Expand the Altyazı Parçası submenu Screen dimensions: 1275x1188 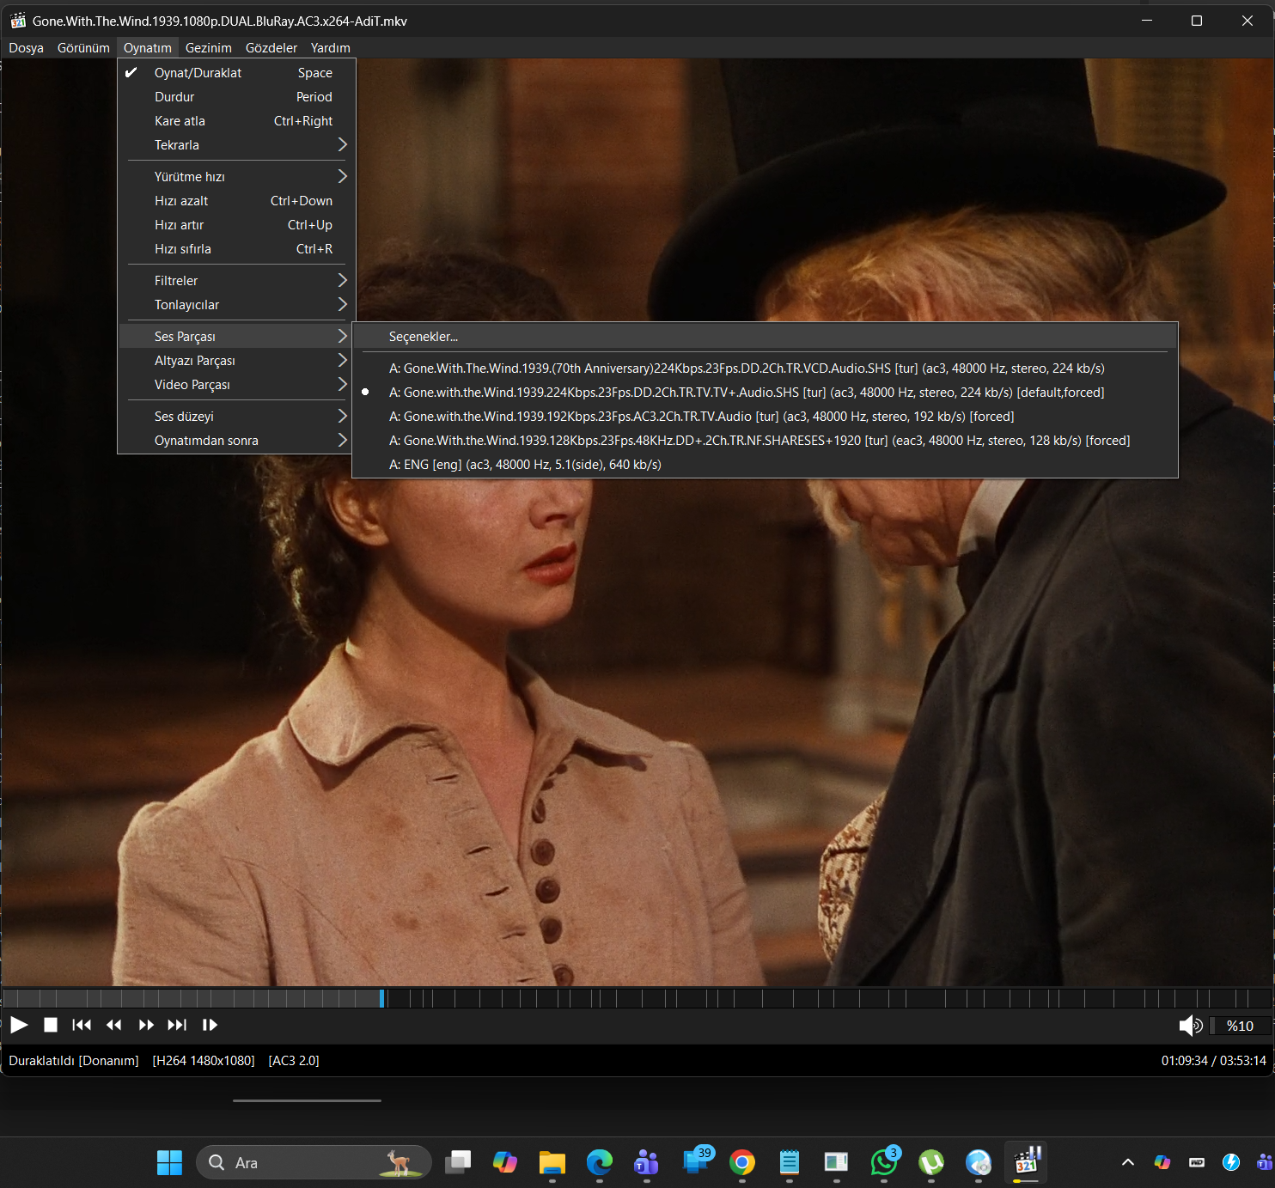coord(237,361)
